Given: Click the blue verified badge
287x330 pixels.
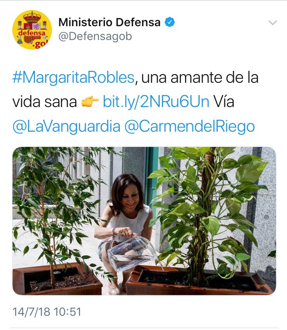Looking at the screenshot, I should point(170,22).
